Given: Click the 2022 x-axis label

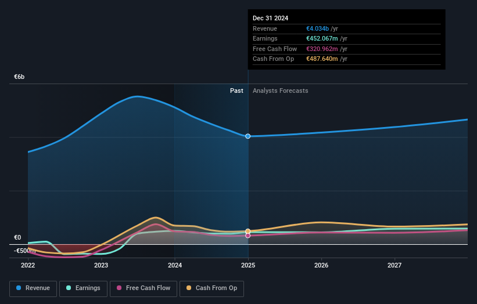Looking at the screenshot, I should coord(28,266).
